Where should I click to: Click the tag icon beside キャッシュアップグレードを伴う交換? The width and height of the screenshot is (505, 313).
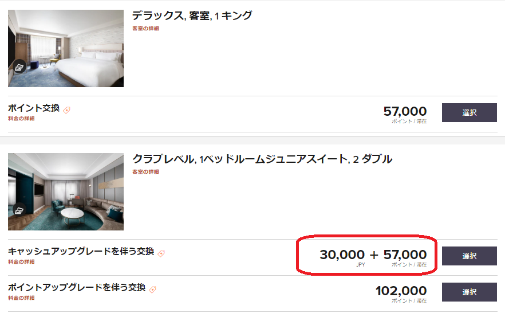coord(161,253)
